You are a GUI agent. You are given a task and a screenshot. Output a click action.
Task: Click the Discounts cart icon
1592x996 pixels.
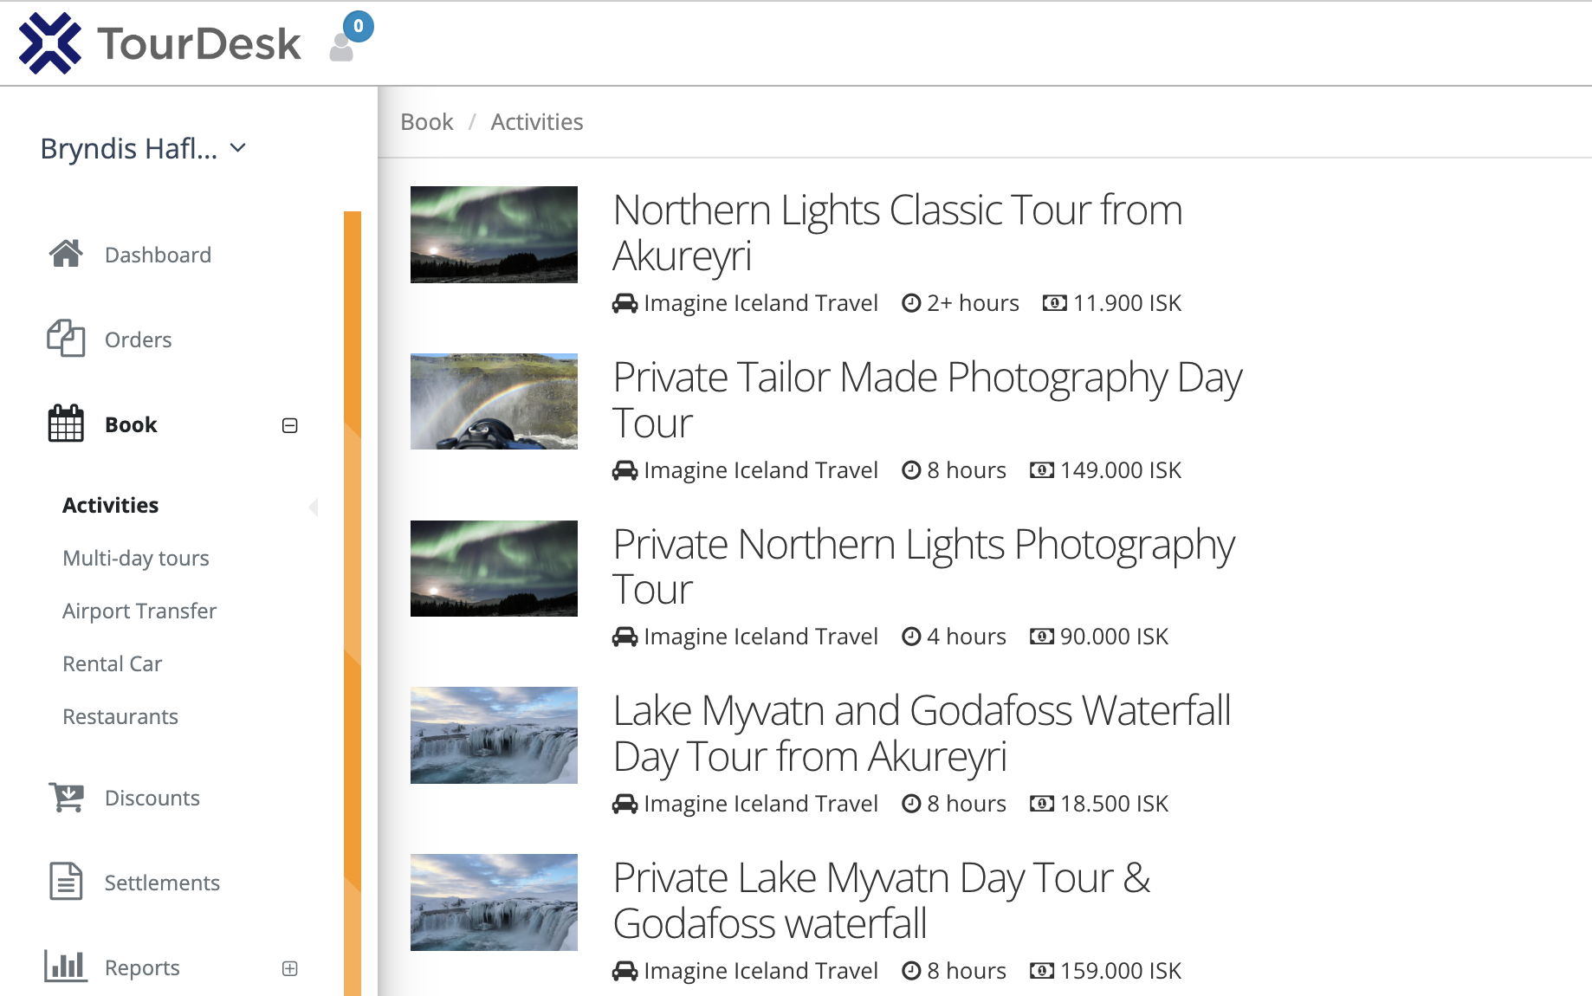(x=66, y=797)
